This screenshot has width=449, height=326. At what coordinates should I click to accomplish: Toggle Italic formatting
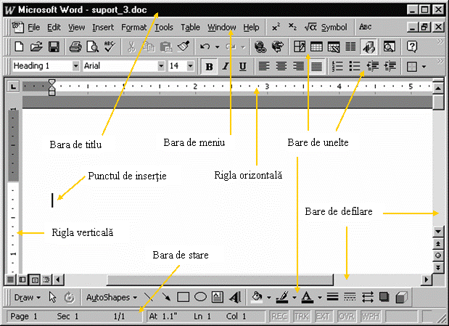tap(226, 66)
